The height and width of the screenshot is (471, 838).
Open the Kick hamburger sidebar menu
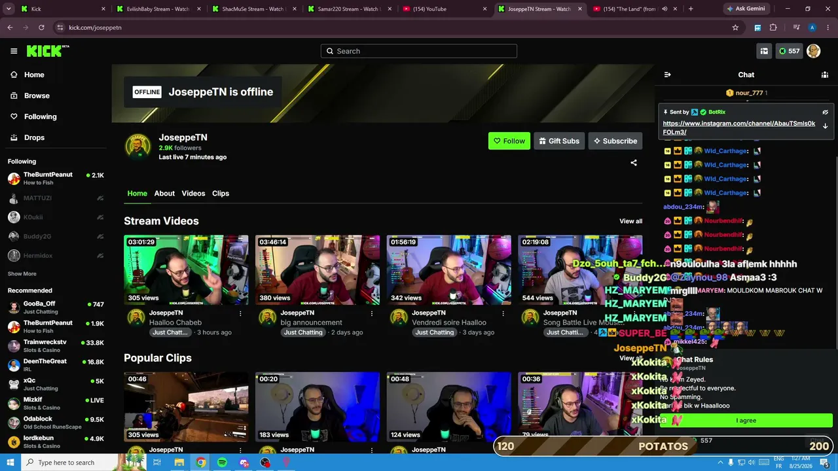pos(14,51)
